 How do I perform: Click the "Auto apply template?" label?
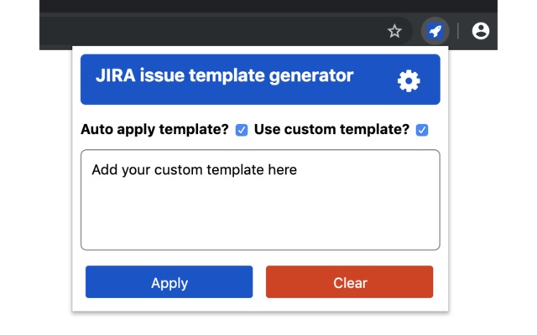pyautogui.click(x=154, y=130)
